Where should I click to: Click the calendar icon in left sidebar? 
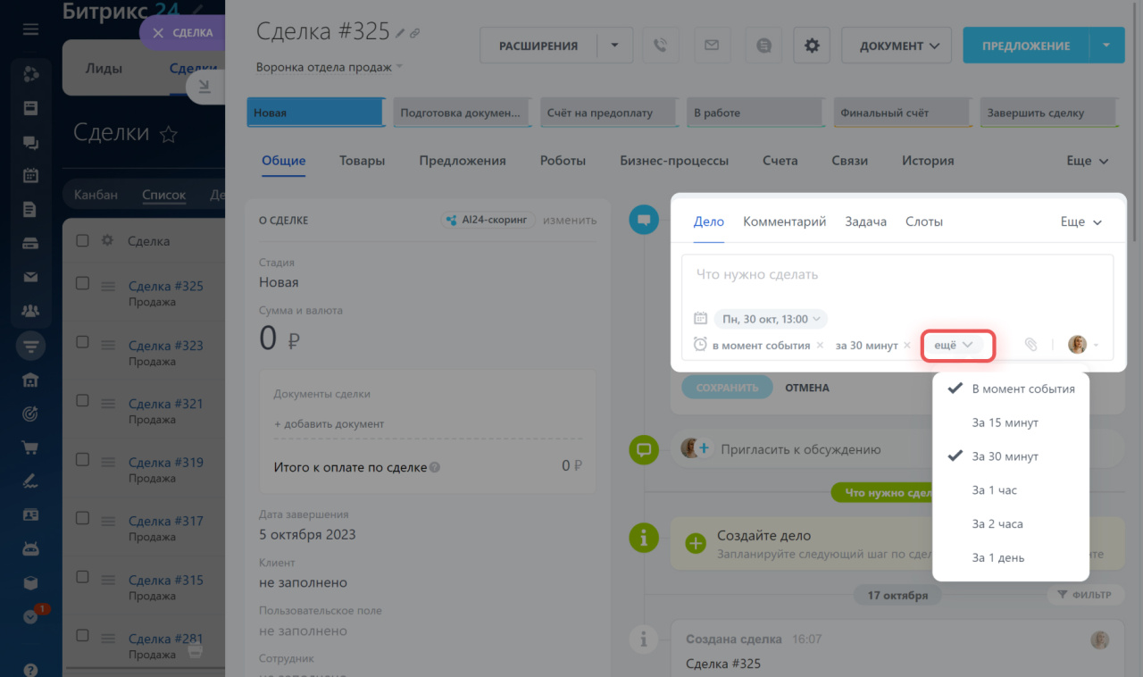pyautogui.click(x=30, y=176)
